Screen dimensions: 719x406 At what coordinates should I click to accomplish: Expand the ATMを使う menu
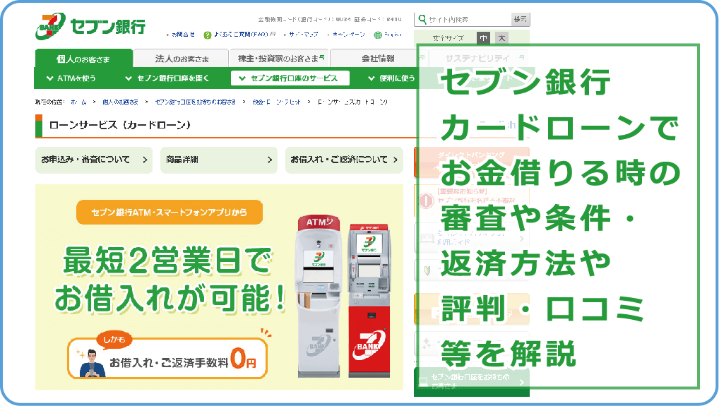(71, 78)
